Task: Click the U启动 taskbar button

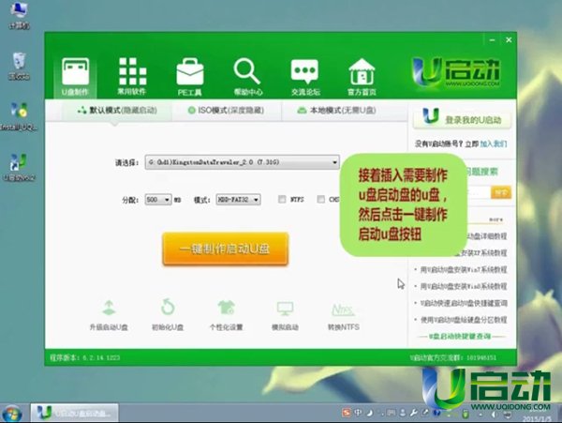Action: click(x=75, y=414)
